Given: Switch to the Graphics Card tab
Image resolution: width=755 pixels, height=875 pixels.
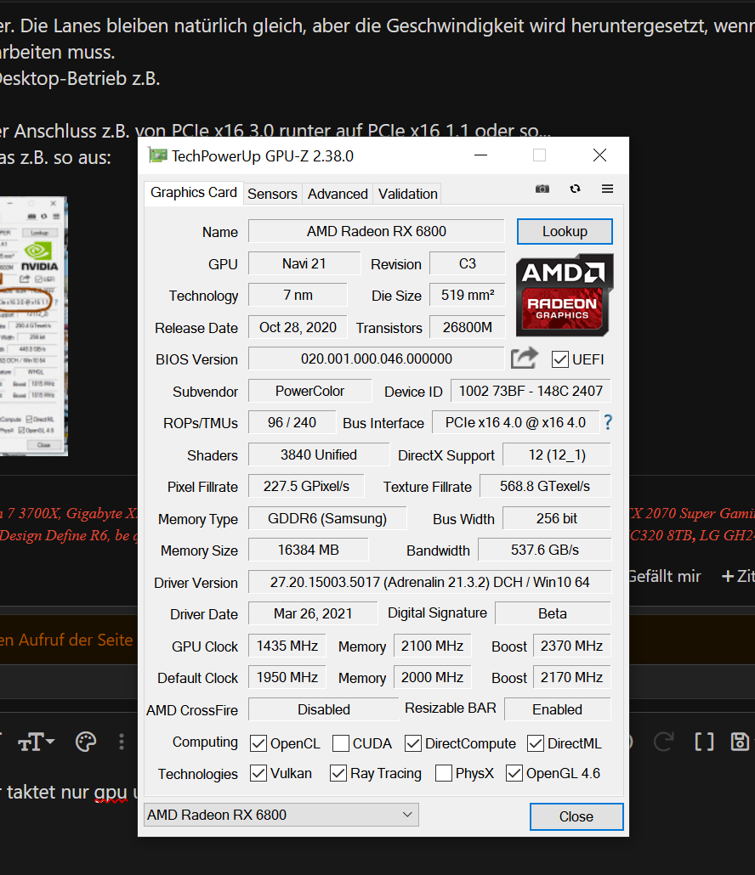Looking at the screenshot, I should coord(194,193).
